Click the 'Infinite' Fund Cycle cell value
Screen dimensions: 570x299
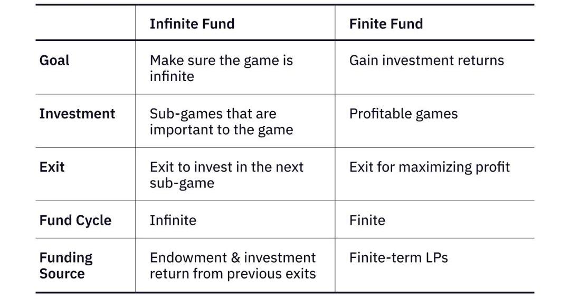(173, 220)
